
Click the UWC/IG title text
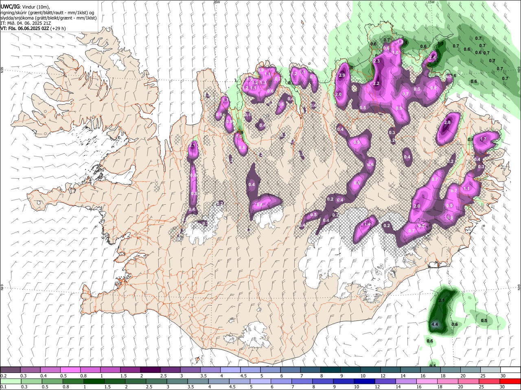point(10,6)
